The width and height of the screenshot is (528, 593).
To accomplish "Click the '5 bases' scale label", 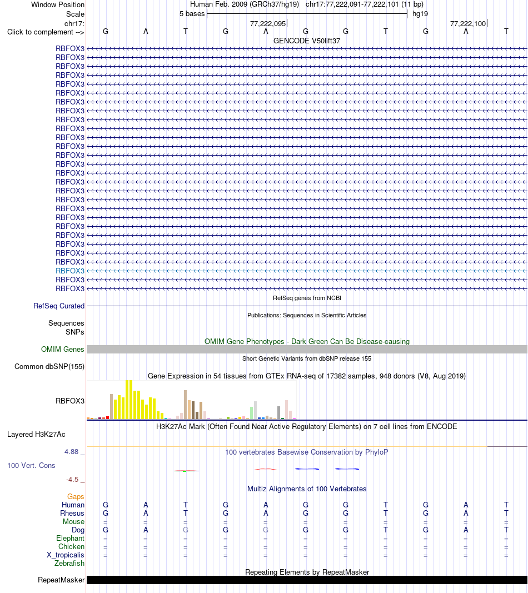I will pos(192,14).
